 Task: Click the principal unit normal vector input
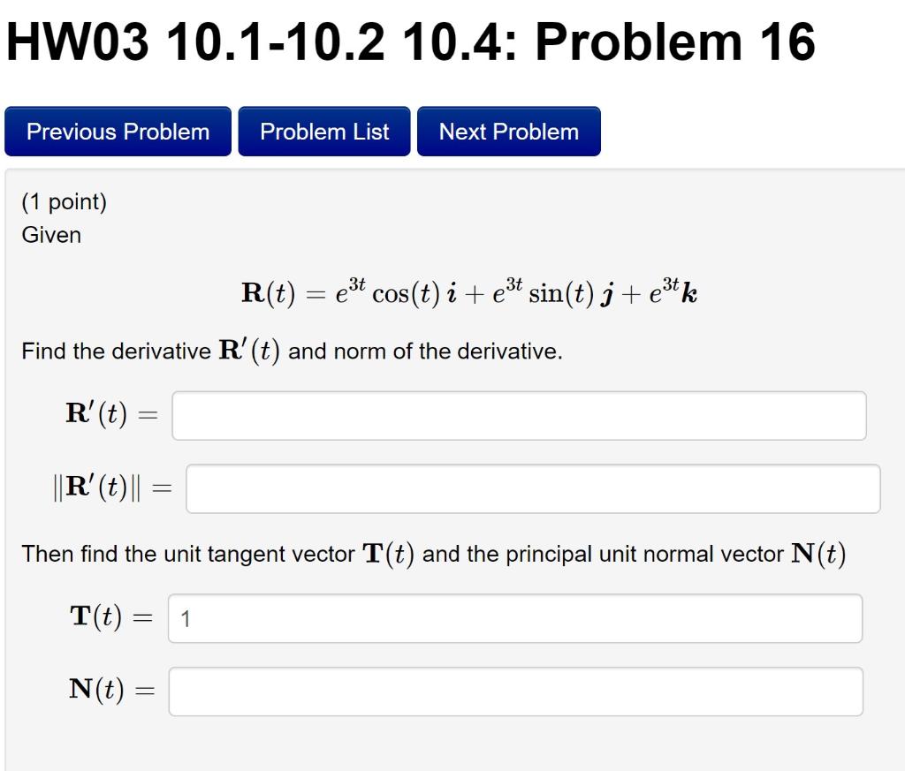point(514,692)
